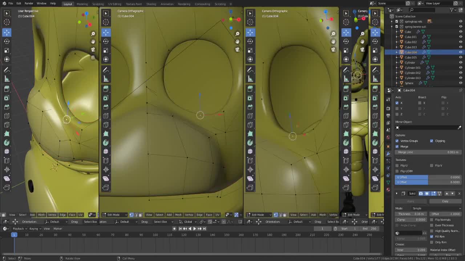Uncheck Fill Rim option
The image size is (465, 261).
pos(432,237)
